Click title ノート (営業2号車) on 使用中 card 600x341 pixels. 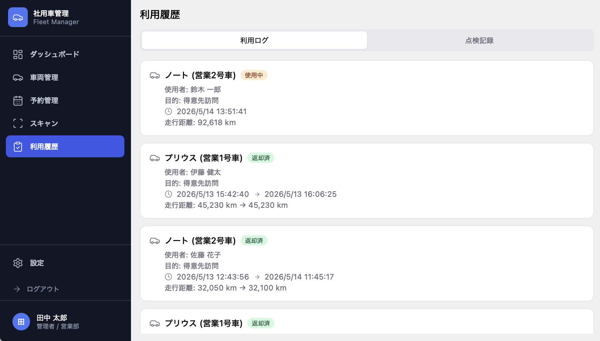coord(200,75)
